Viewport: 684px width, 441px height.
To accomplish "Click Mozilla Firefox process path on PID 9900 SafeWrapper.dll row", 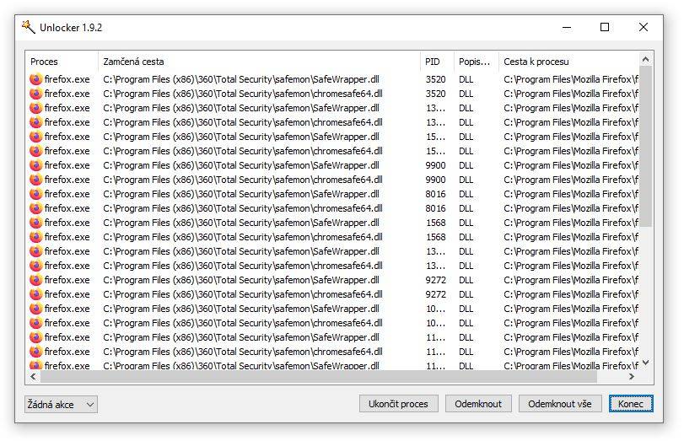I will point(571,165).
